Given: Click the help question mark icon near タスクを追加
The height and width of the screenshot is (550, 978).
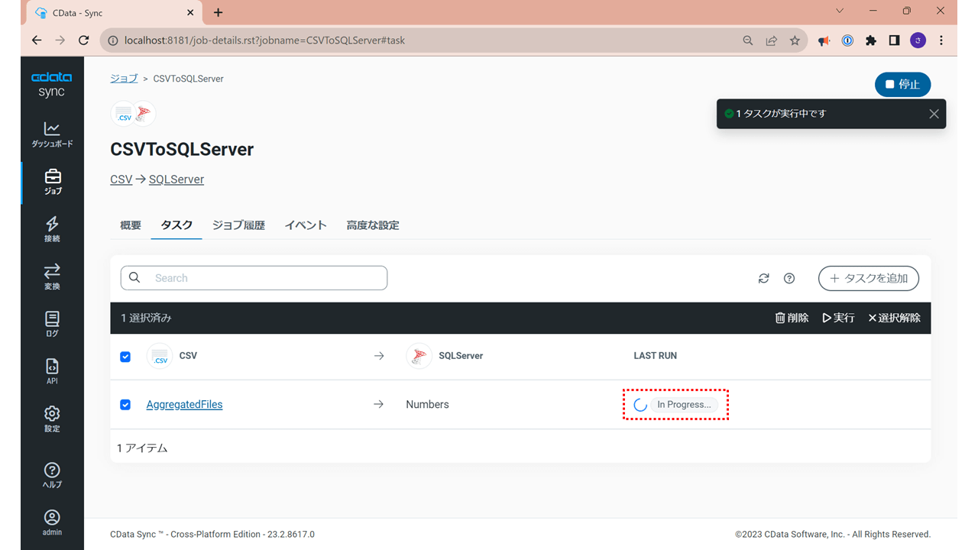Looking at the screenshot, I should (789, 279).
